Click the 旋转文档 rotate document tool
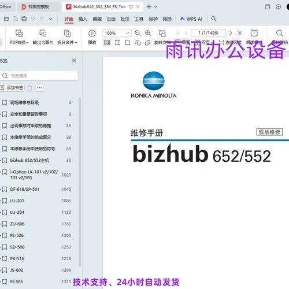 162,37
